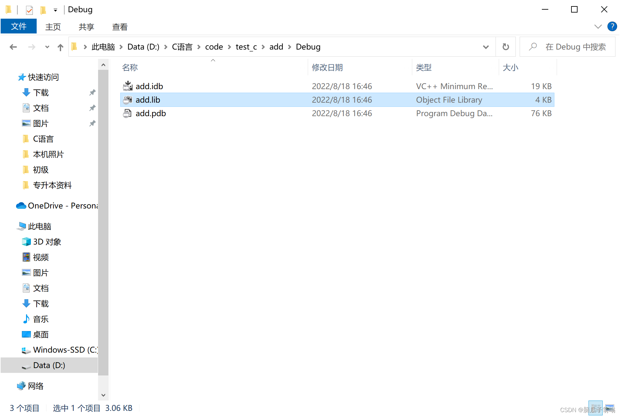Screen dimensions: 620x416
Task: Open quick access toolbar customize dropdown
Action: pos(55,10)
